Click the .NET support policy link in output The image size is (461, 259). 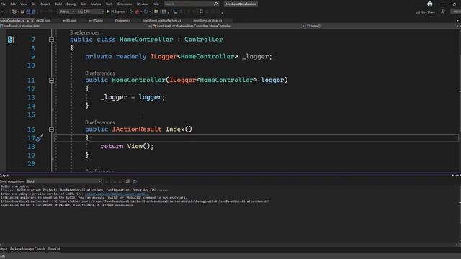117,194
